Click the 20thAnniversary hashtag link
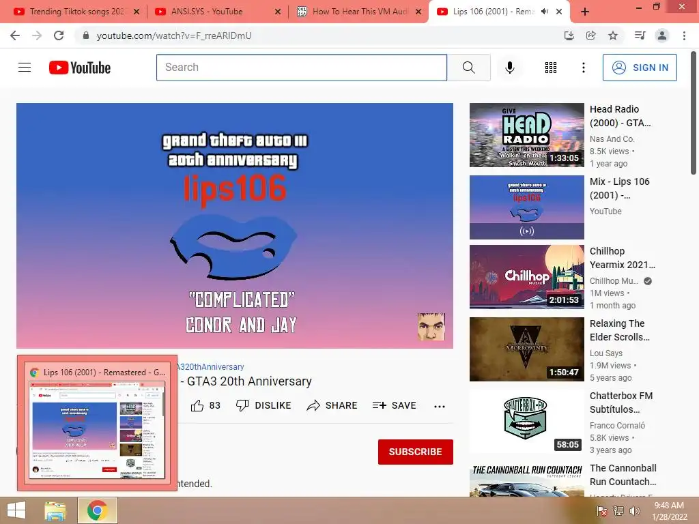The image size is (699, 524). tap(210, 366)
